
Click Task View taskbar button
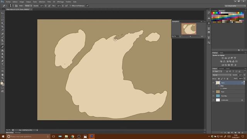pyautogui.click(x=54, y=136)
